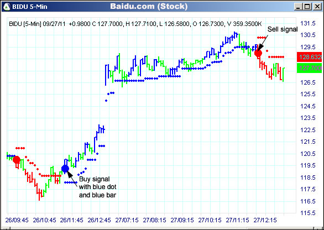Click the 115.5 price axis label

tap(308, 213)
